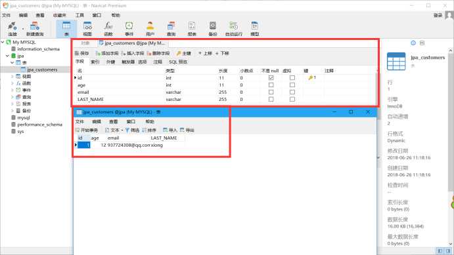Click the Filter (筛选) icon in data window
This screenshot has height=255, width=454.
[x=132, y=130]
